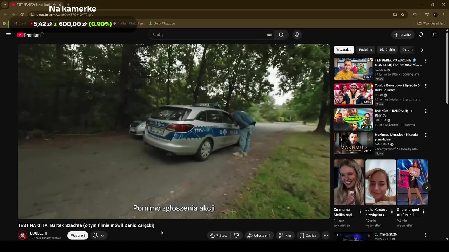Bookmark this page with the star icon
This screenshot has width=449, height=252.
pos(403,15)
